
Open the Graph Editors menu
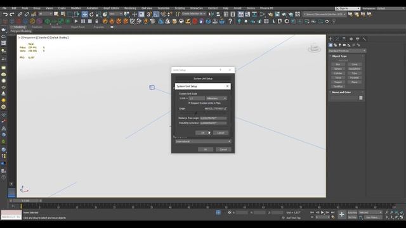click(x=112, y=8)
